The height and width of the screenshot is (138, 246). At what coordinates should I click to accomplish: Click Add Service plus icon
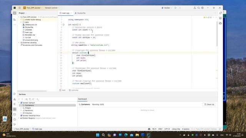(x=38, y=99)
